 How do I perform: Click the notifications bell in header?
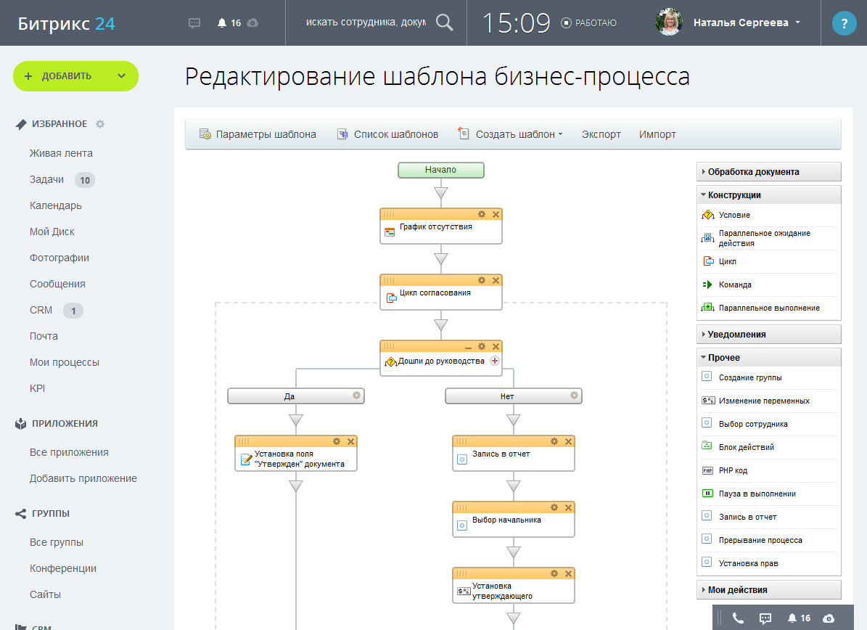(222, 23)
